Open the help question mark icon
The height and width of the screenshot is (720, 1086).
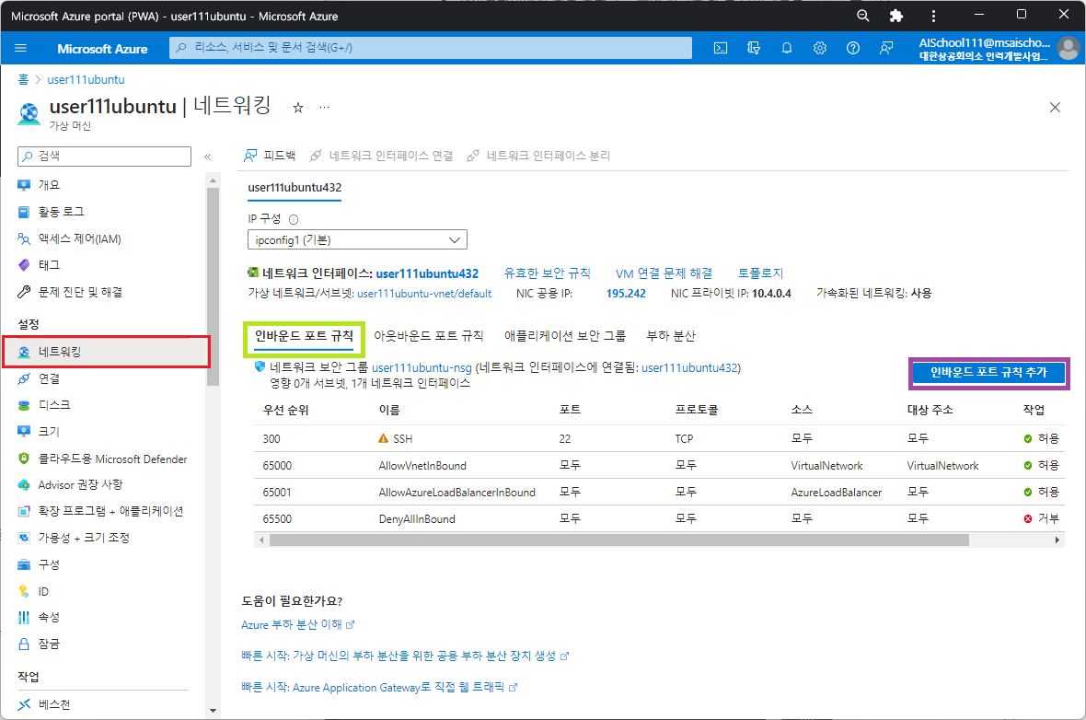853,49
